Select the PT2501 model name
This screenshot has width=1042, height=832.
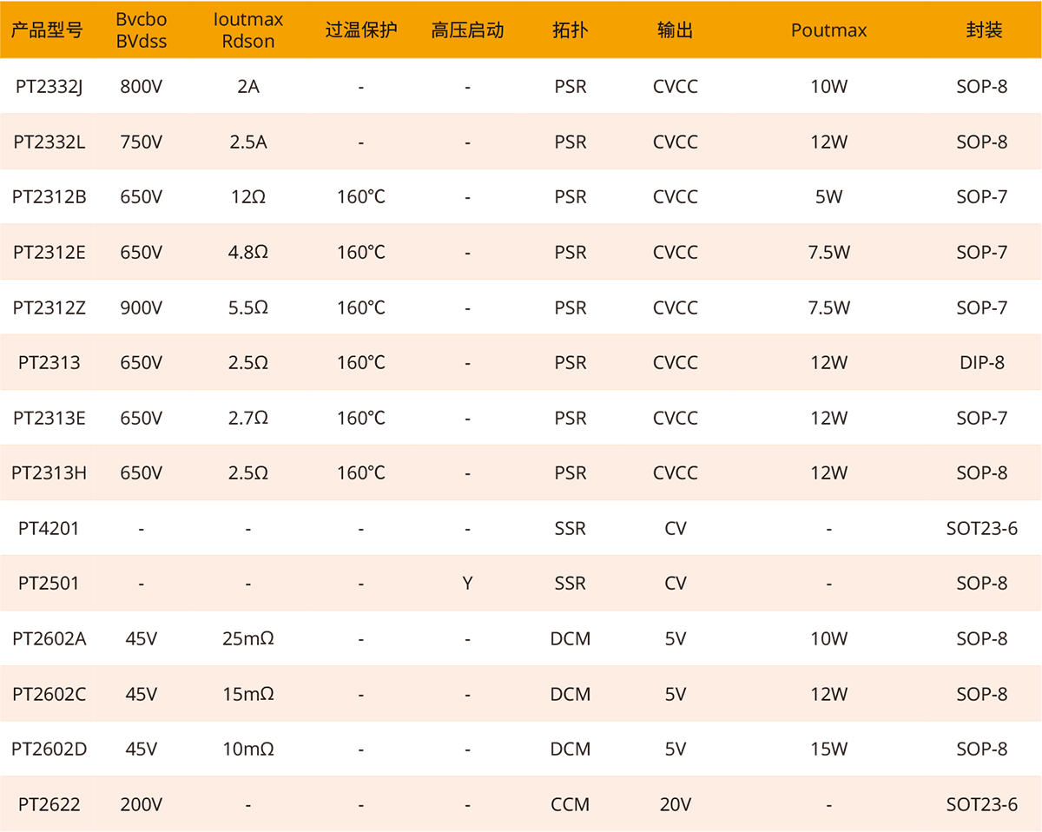pyautogui.click(x=49, y=584)
